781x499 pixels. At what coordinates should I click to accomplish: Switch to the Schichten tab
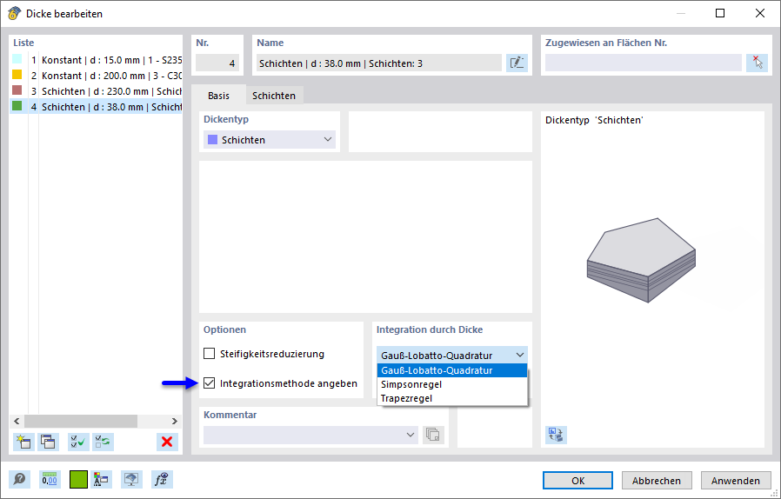[x=274, y=96]
